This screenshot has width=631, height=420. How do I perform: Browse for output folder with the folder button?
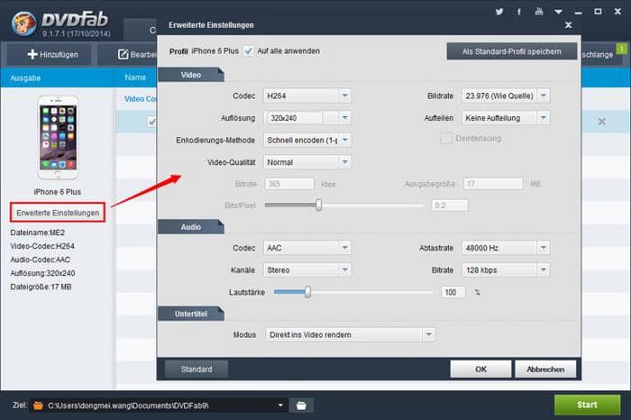click(301, 405)
